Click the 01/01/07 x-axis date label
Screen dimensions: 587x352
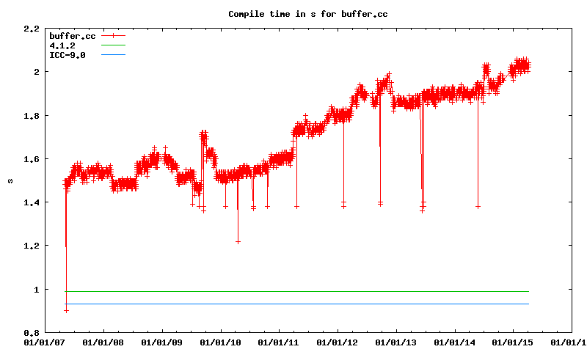pyautogui.click(x=44, y=342)
